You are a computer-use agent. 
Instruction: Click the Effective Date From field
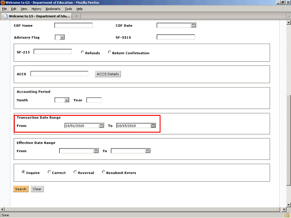(x=76, y=151)
